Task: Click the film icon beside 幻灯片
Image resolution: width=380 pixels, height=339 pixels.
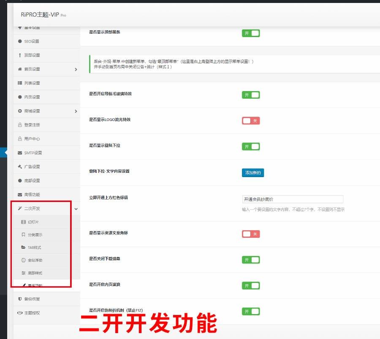Action: click(x=23, y=222)
